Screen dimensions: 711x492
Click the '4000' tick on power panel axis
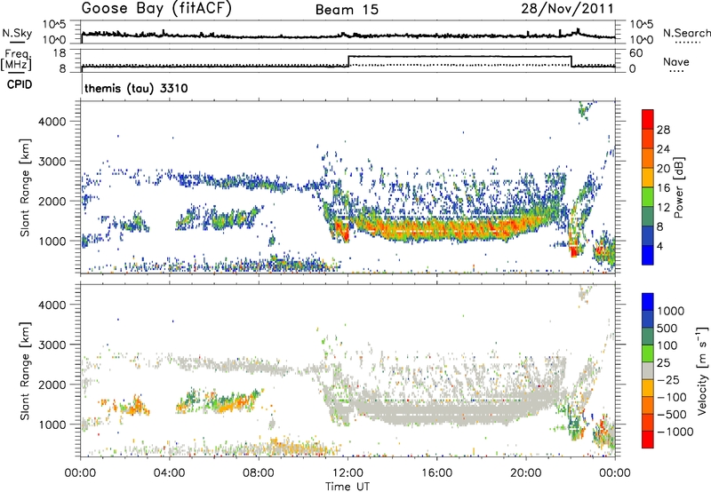click(52, 122)
